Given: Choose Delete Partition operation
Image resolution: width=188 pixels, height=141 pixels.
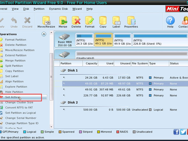Looking at the screenshot, I should (16, 45).
